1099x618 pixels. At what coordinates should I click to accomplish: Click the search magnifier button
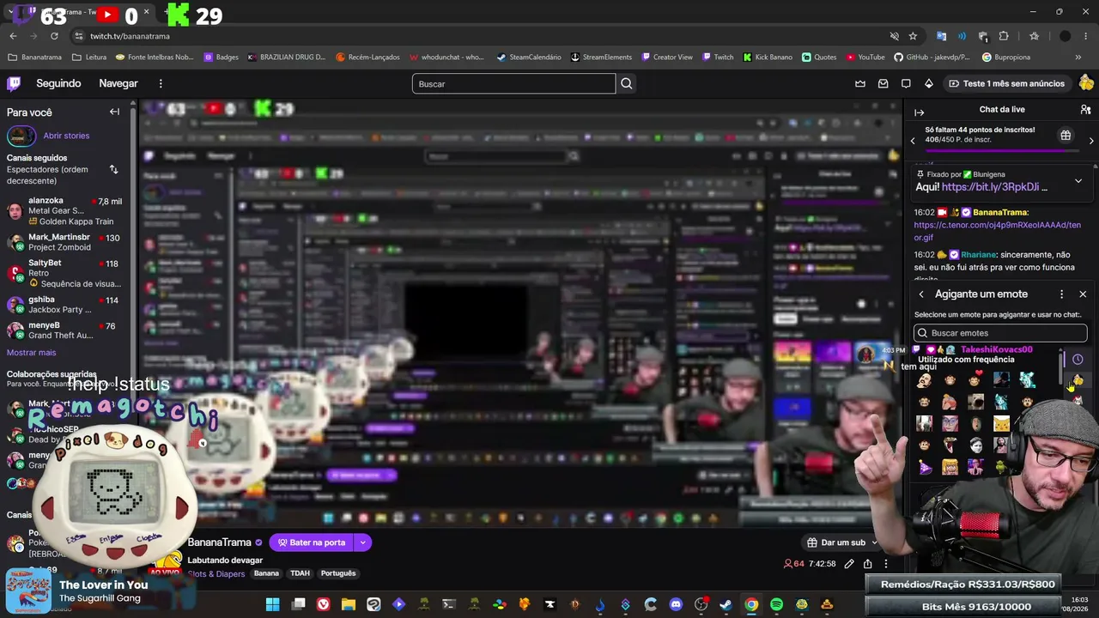(627, 83)
